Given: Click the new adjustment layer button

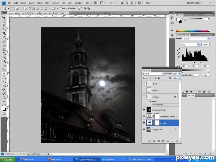Looking at the screenshot, I should pyautogui.click(x=163, y=141).
